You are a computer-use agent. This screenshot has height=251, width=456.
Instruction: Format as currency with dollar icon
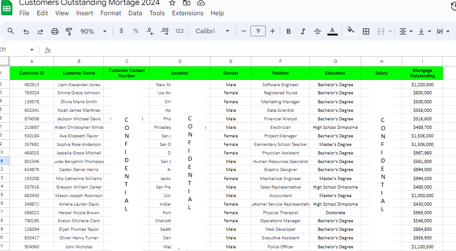[121, 31]
